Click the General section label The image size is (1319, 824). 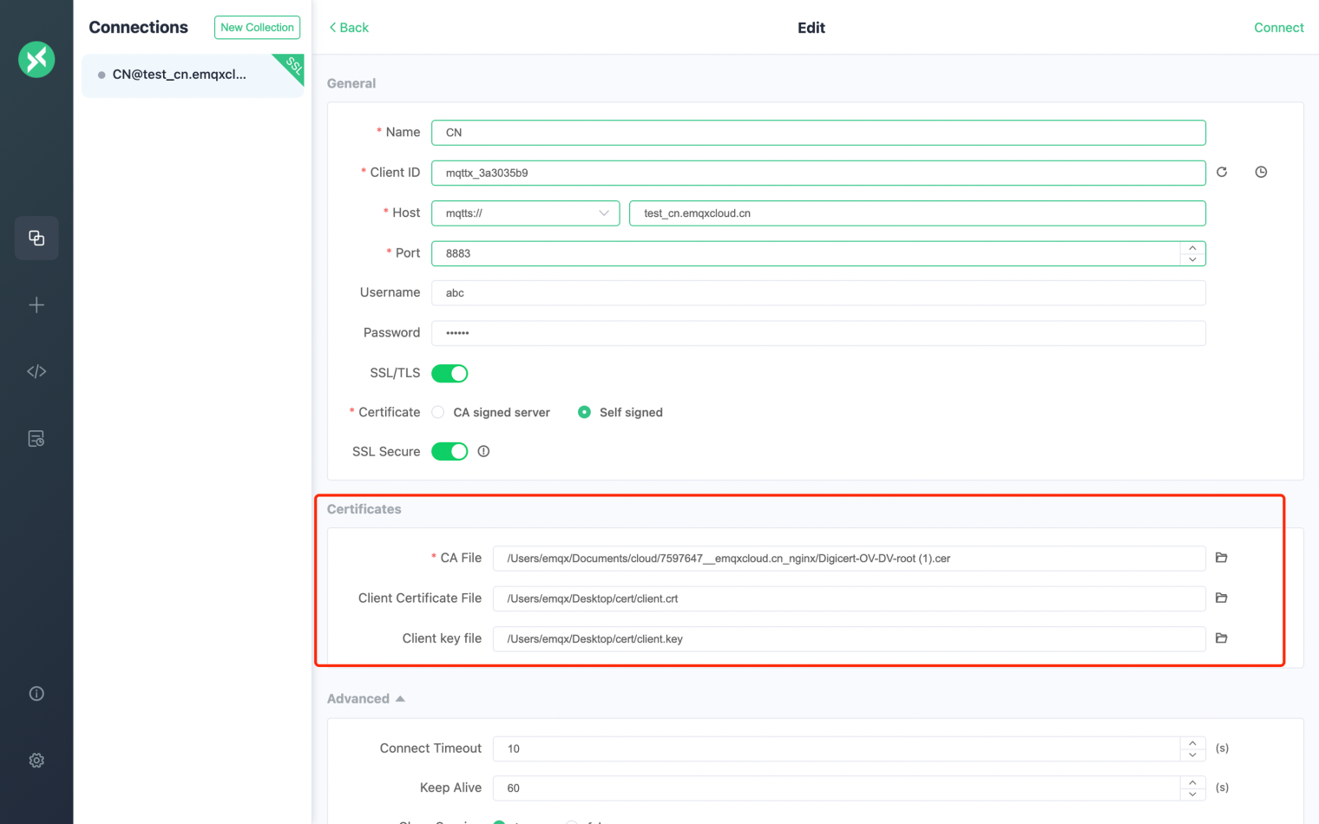pyautogui.click(x=351, y=83)
